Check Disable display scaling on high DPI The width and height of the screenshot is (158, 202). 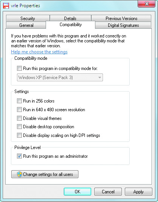point(19,135)
